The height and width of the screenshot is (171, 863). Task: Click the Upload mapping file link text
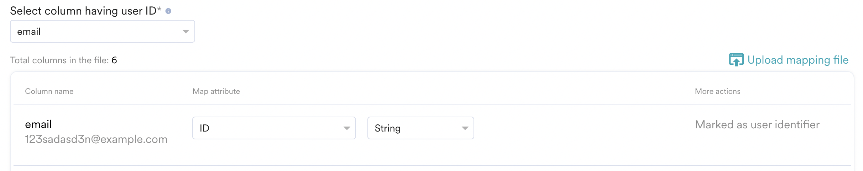[x=798, y=60]
